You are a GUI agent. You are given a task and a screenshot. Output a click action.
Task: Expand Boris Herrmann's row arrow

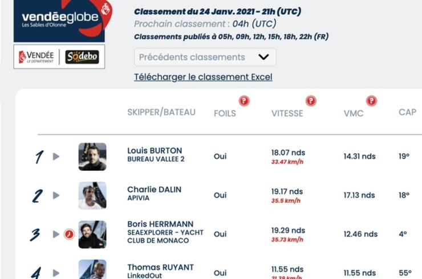click(56, 234)
